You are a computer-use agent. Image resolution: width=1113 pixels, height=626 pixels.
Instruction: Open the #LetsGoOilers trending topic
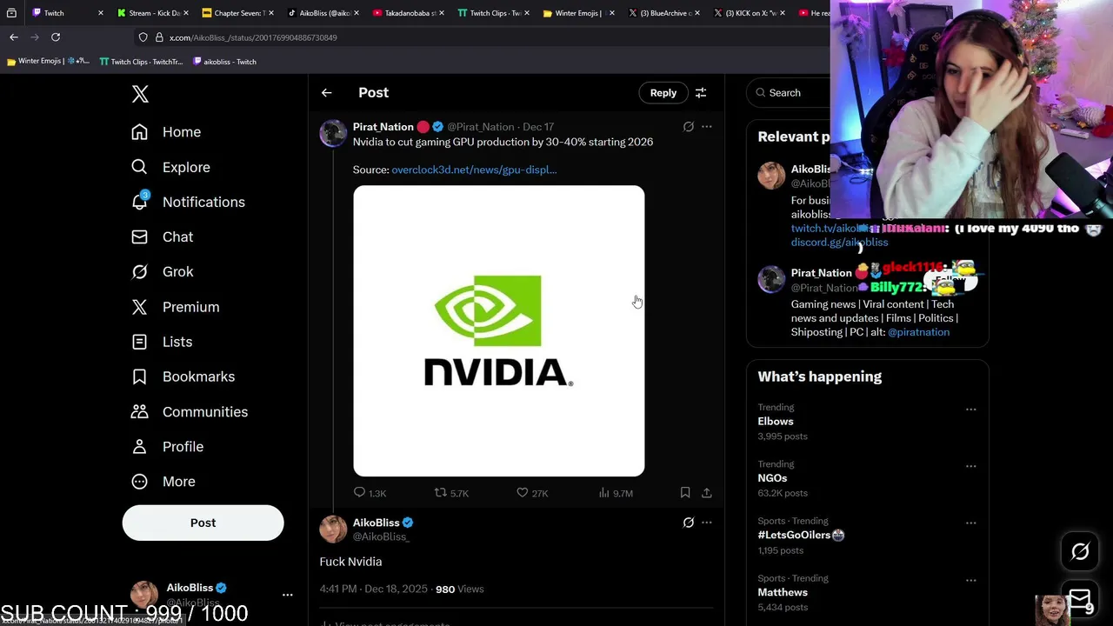pyautogui.click(x=801, y=536)
